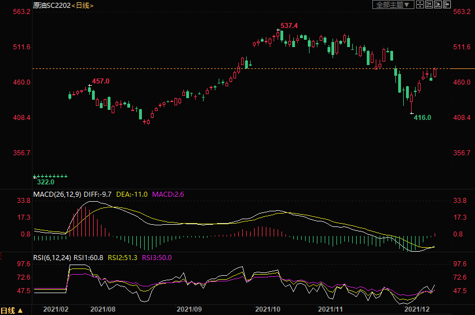This screenshot has width=475, height=315.
Task: Click the <日线> period label in title
Action: (83, 5)
